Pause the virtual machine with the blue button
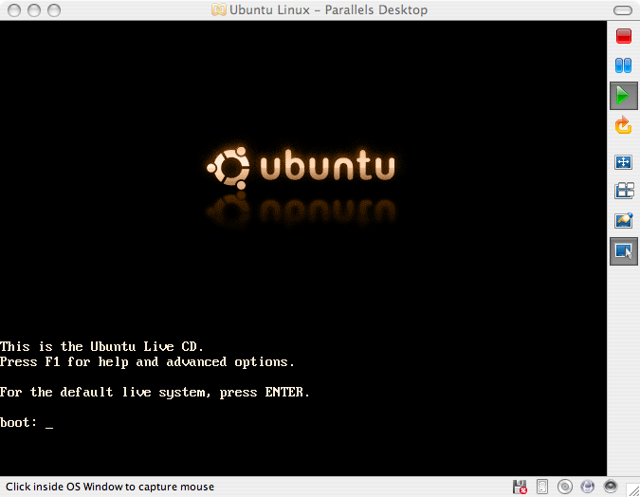 [623, 65]
